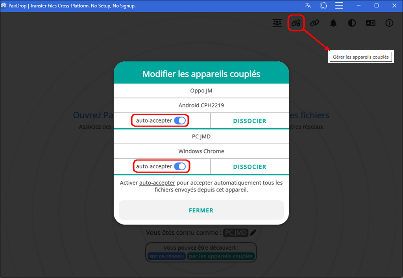
Task: Click DISSOCIER for the Oppo JM device
Action: tap(250, 121)
